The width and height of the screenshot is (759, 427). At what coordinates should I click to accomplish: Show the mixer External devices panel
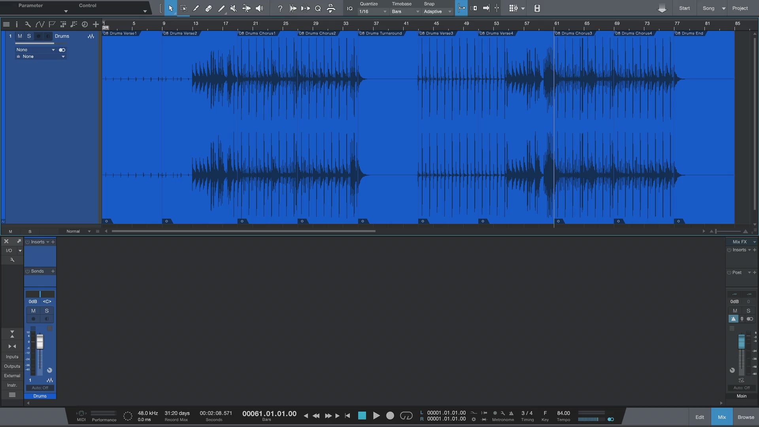tap(12, 376)
